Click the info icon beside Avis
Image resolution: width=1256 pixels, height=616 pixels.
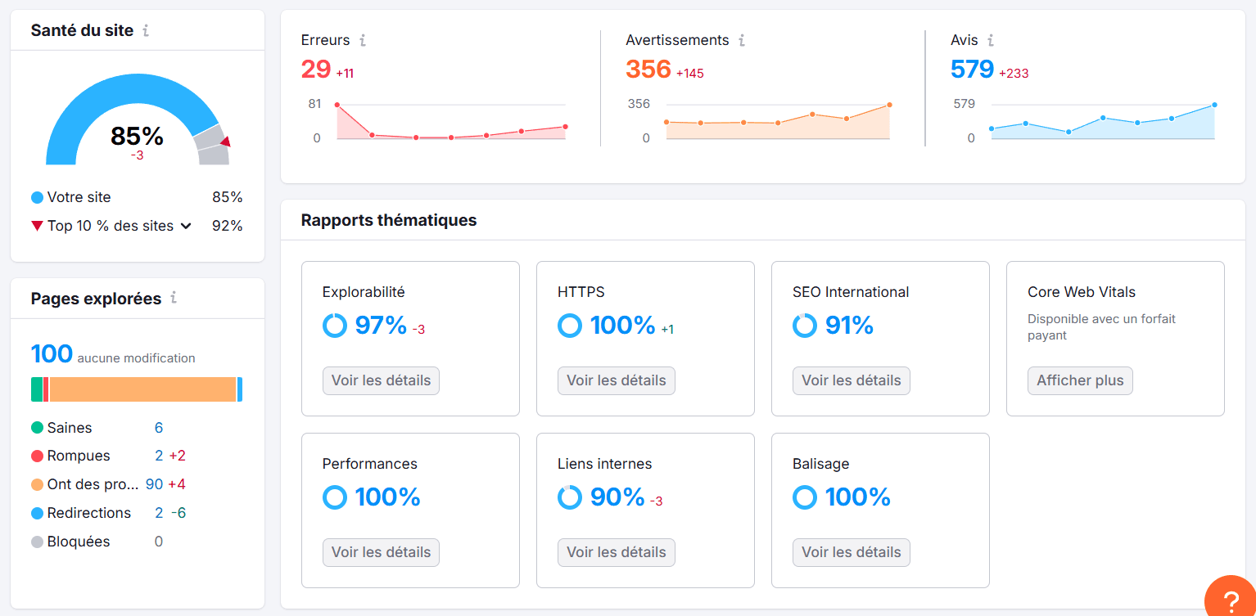[x=991, y=40]
